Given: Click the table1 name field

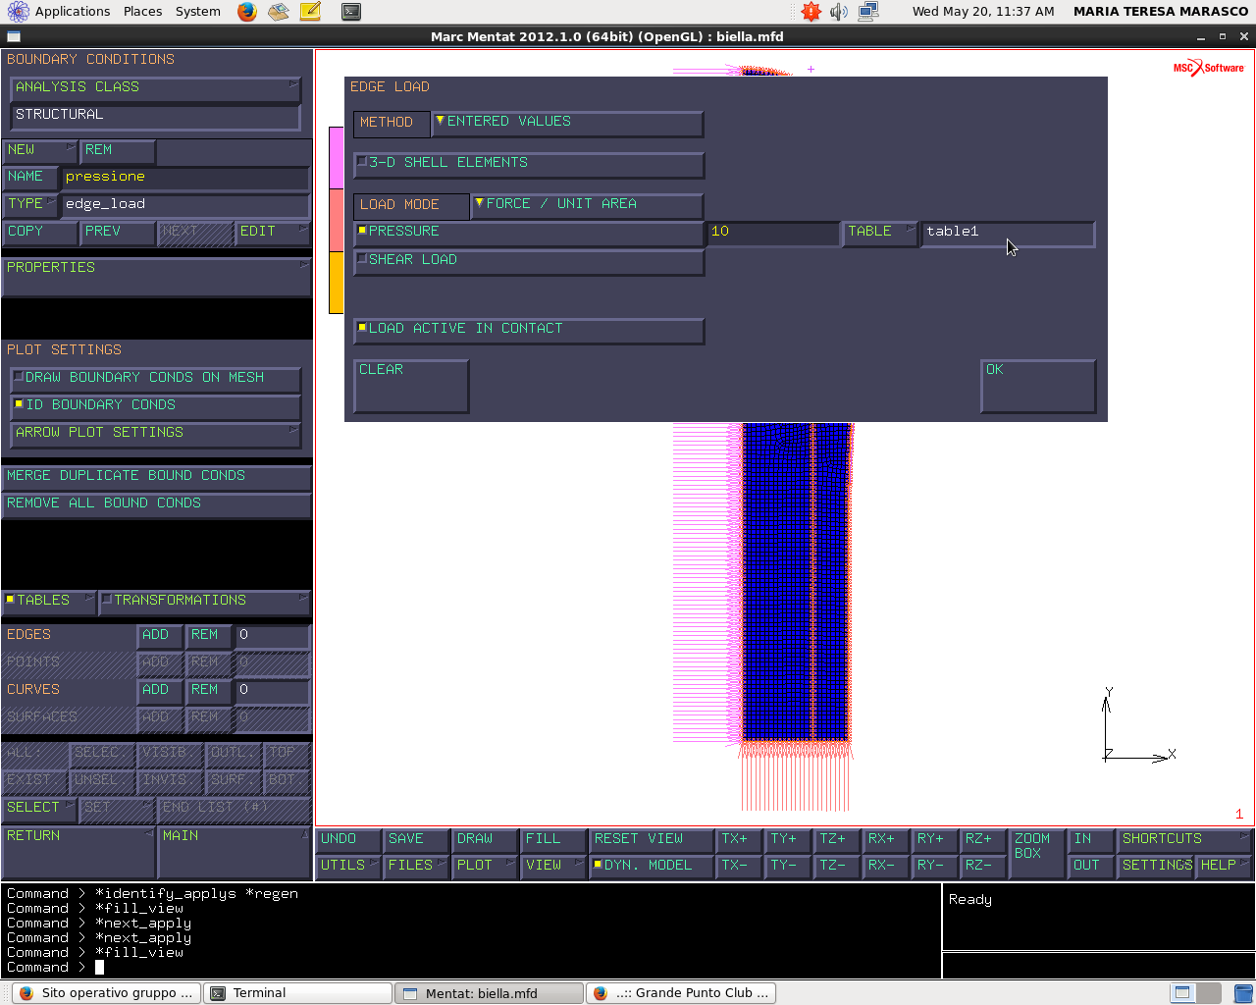Looking at the screenshot, I should [x=1008, y=233].
